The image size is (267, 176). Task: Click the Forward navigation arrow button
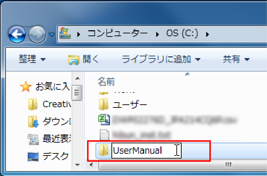pyautogui.click(x=37, y=35)
